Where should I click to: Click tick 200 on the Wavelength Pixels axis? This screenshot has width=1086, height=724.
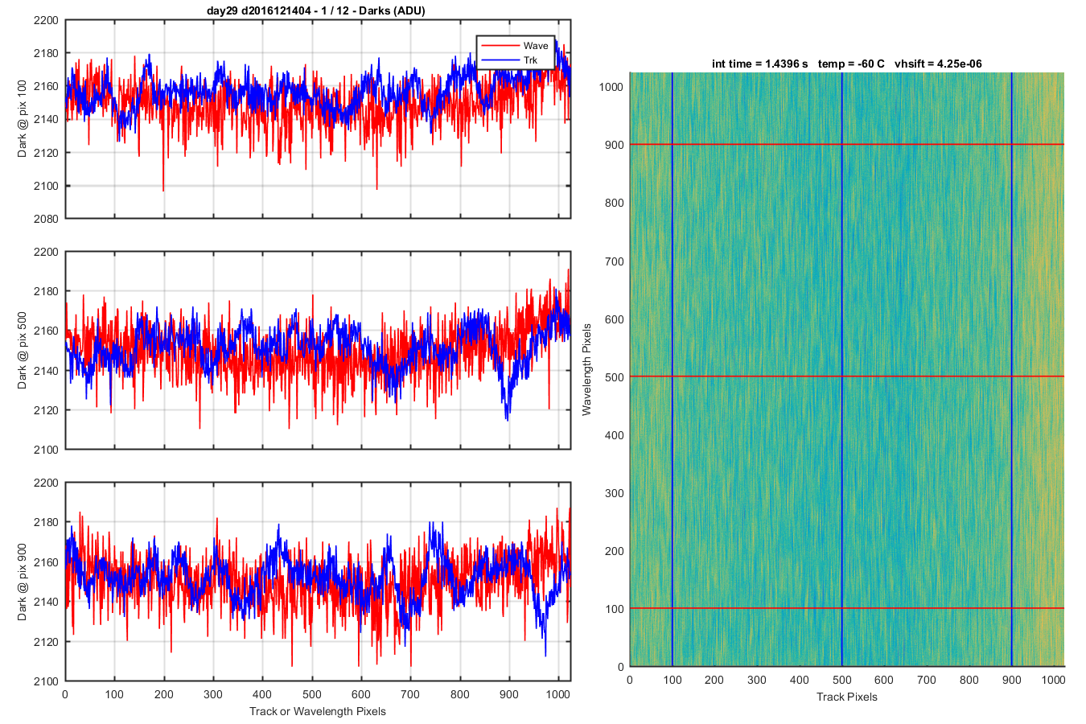(615, 551)
